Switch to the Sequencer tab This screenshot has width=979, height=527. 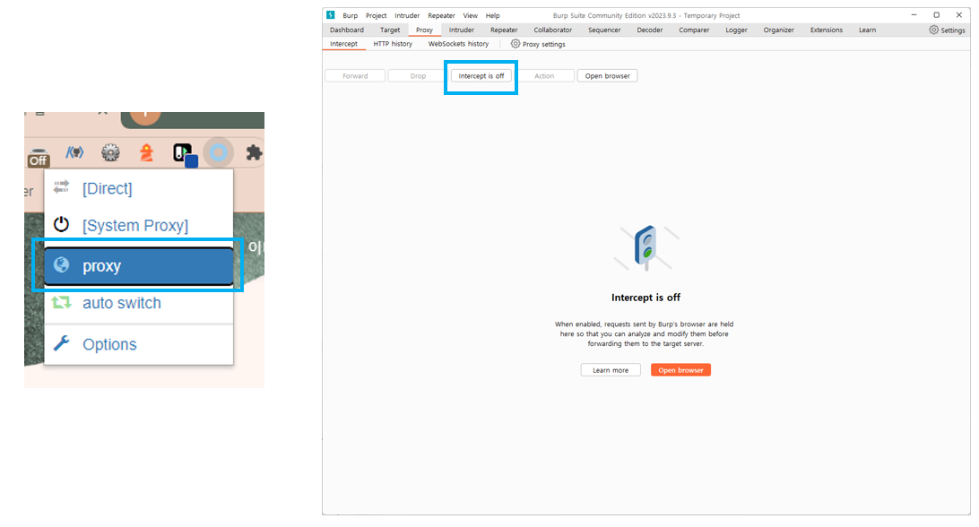(x=604, y=30)
